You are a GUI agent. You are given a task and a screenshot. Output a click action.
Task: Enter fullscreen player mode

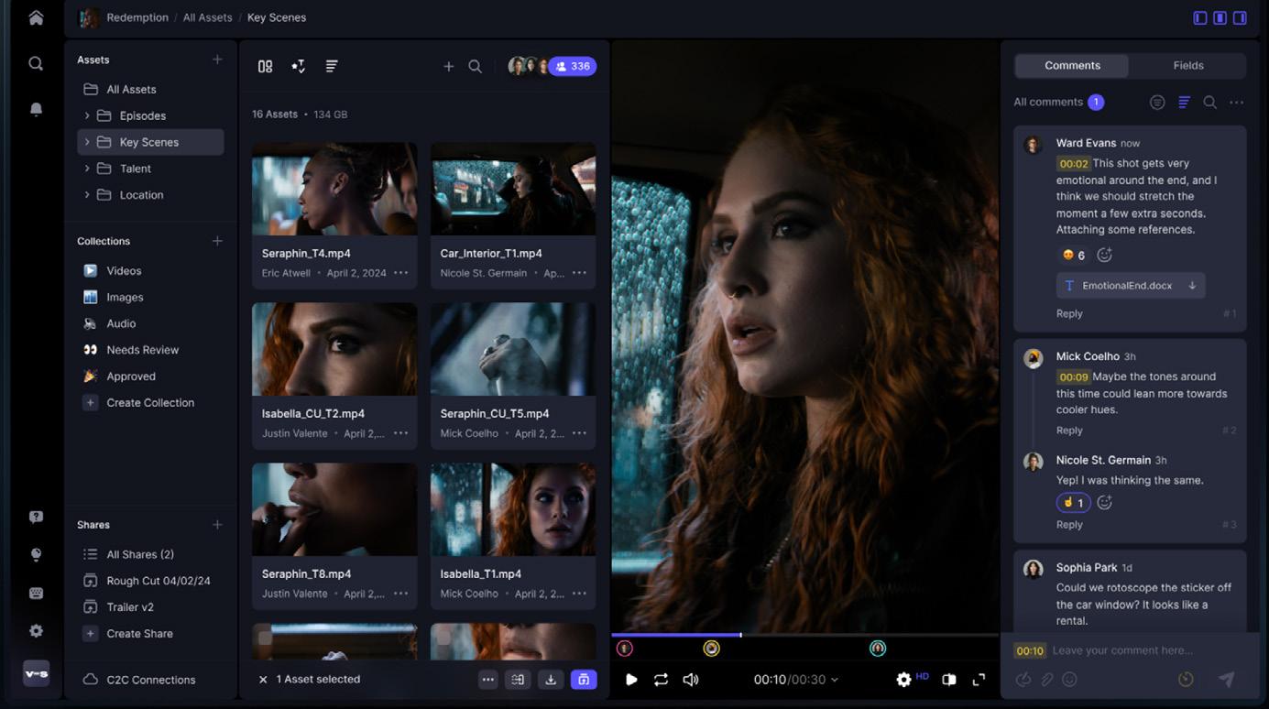click(x=979, y=680)
